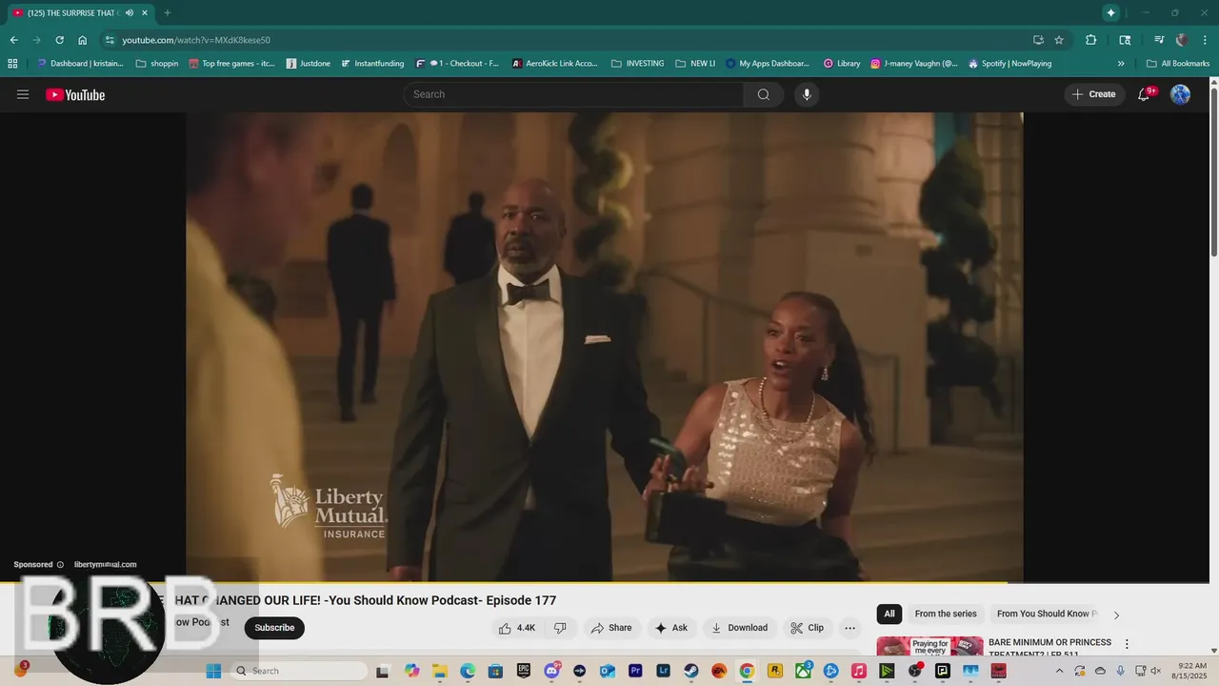
Task: View site information icon in address bar
Action: 110,40
